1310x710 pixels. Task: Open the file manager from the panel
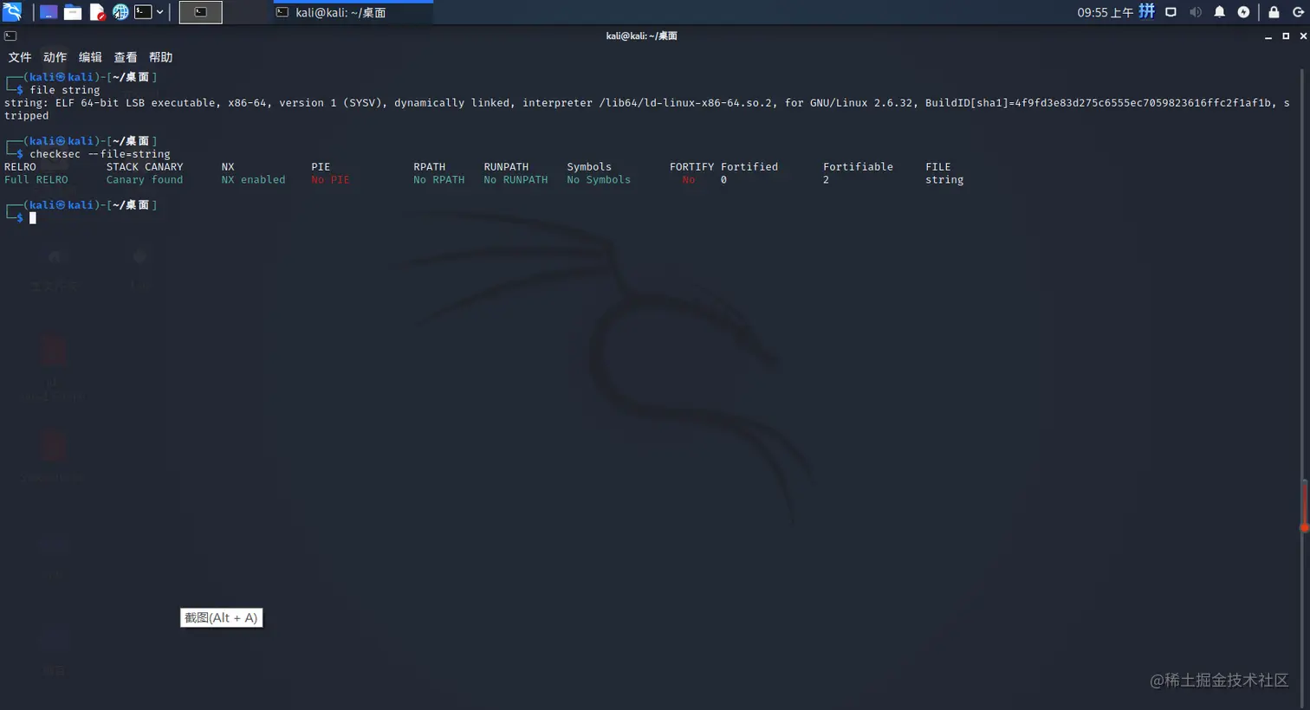pos(73,12)
